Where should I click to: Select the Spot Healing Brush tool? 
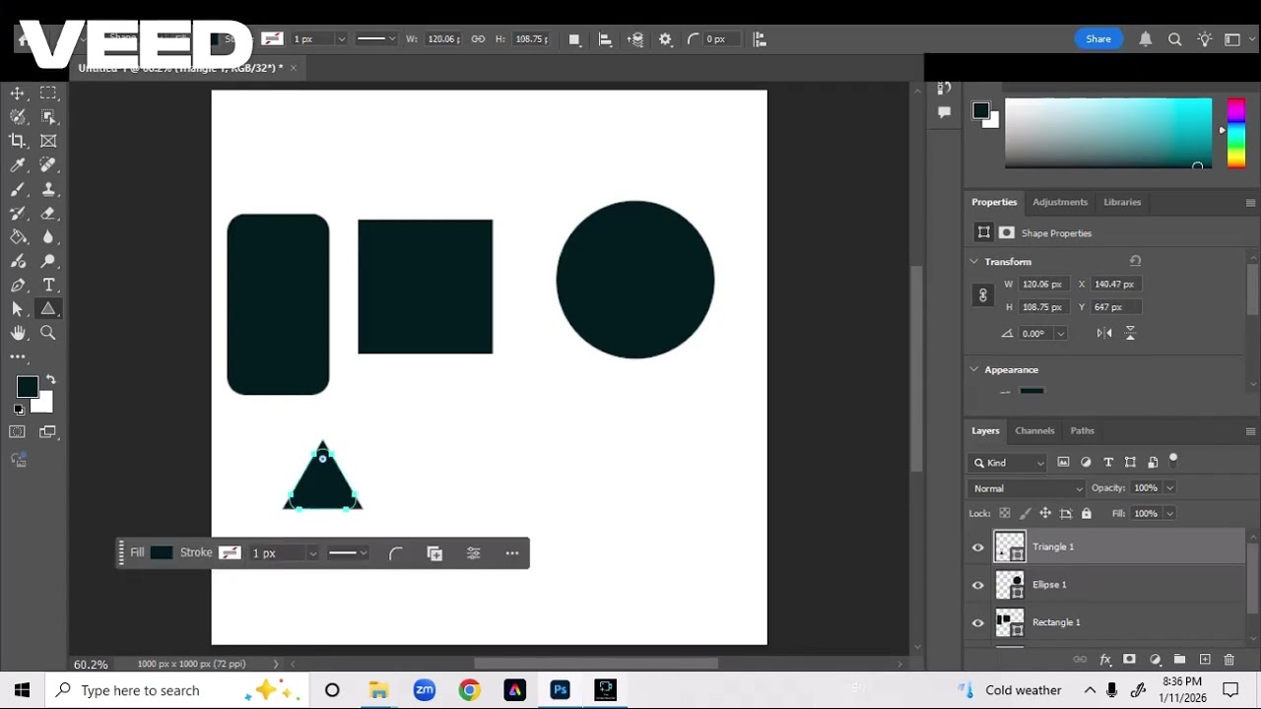pos(48,165)
